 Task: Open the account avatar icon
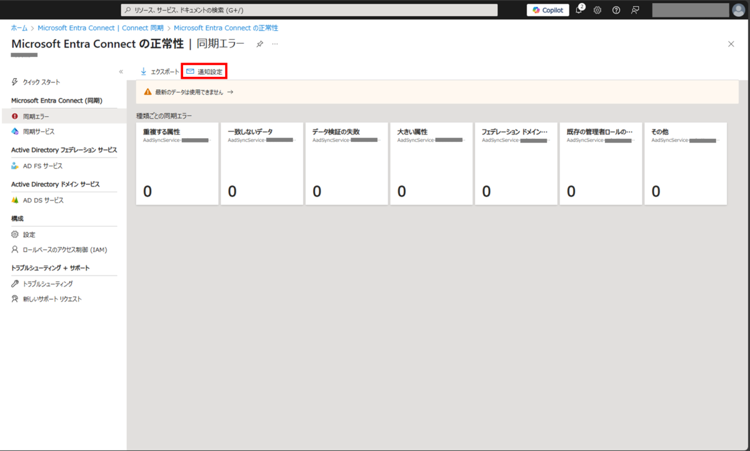point(738,10)
